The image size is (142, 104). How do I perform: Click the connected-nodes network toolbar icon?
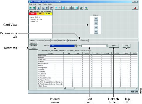pos(73,8)
